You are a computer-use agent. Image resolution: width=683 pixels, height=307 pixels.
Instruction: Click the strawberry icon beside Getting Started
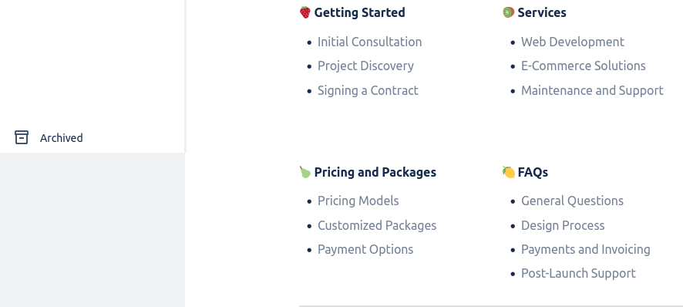point(305,12)
